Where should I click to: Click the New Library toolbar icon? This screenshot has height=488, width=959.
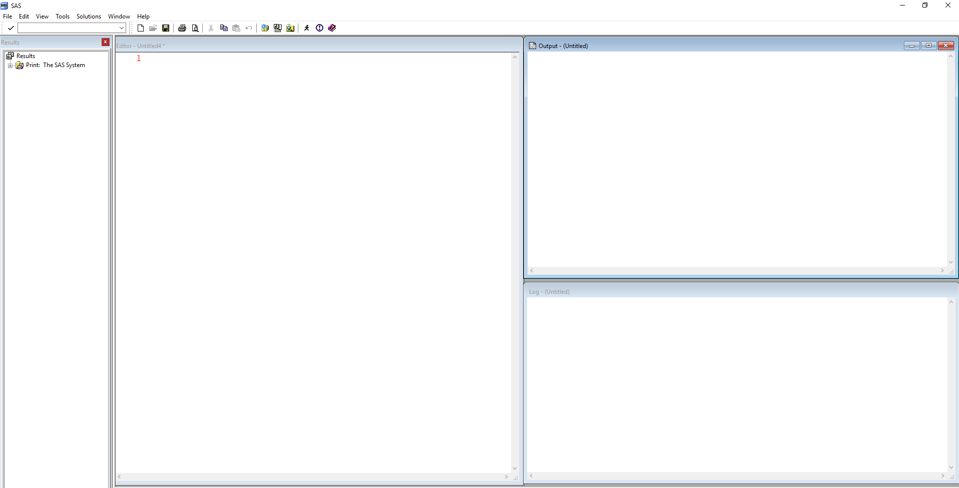point(265,28)
